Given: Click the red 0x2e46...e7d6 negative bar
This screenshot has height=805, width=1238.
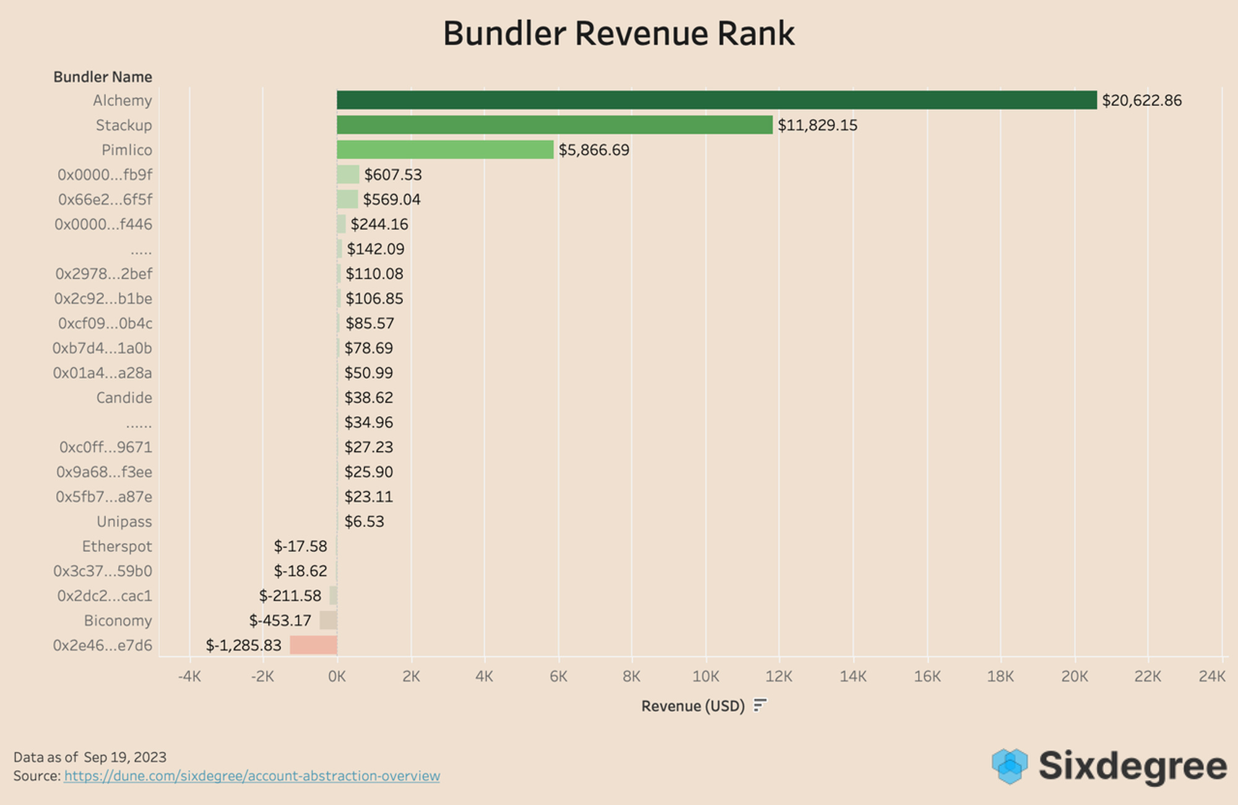Looking at the screenshot, I should tap(313, 645).
